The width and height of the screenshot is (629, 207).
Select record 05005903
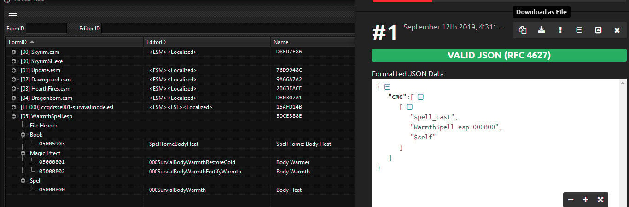(52, 144)
